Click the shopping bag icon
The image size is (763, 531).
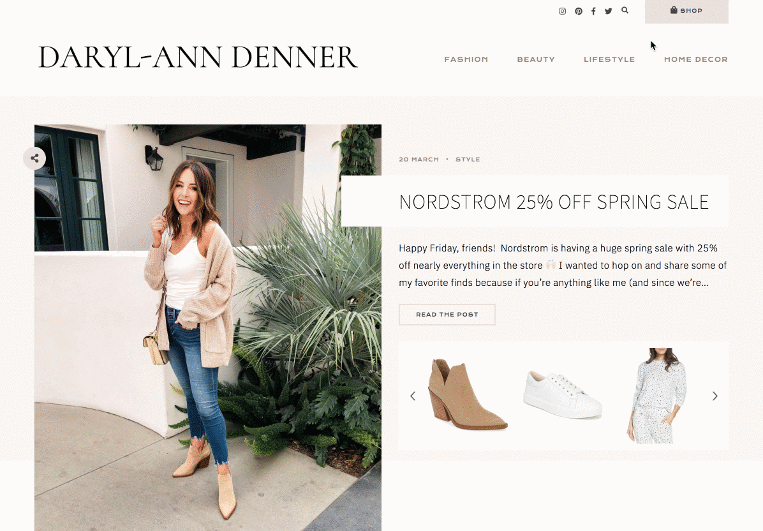tap(674, 10)
